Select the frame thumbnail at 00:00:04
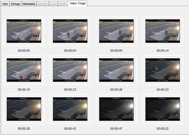The width and height of the screenshot is (189, 135). [x=70, y=31]
